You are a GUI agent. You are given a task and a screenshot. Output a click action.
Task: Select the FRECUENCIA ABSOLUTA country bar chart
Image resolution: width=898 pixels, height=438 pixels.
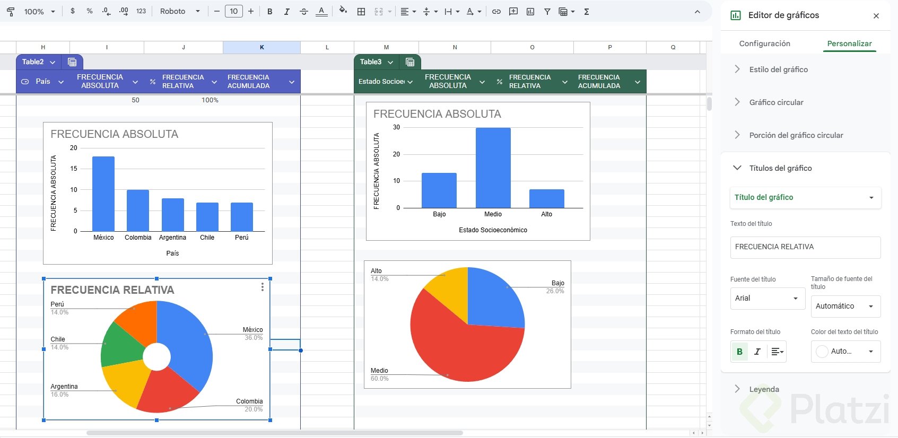click(158, 194)
